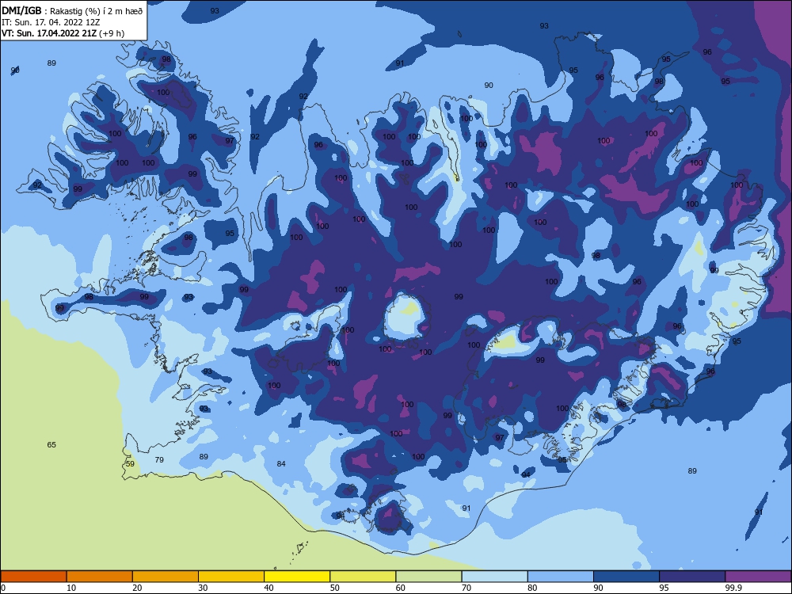The image size is (792, 594).
Task: Click the medium blue 90–95 legend swatch
Action: coord(626,577)
